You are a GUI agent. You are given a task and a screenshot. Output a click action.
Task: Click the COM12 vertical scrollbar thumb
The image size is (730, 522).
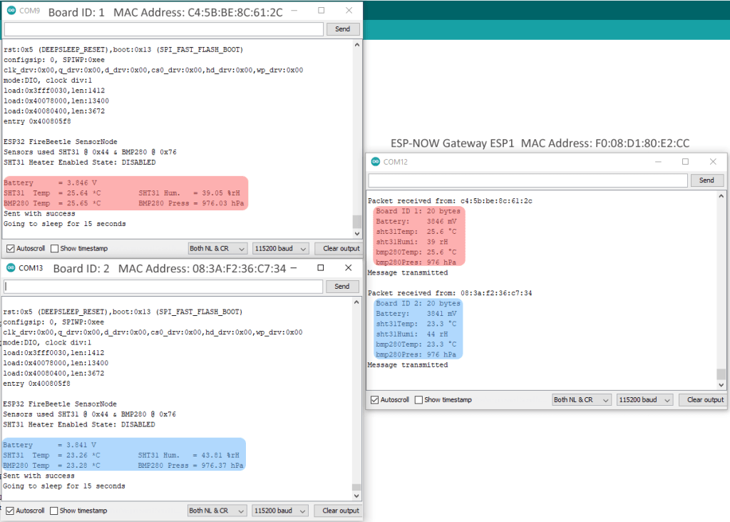(721, 374)
